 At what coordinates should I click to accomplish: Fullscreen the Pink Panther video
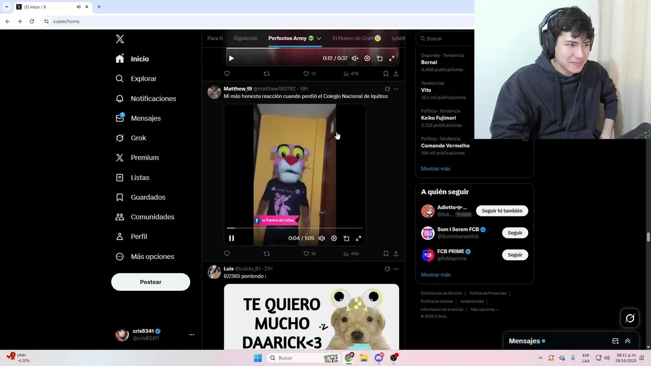359,238
